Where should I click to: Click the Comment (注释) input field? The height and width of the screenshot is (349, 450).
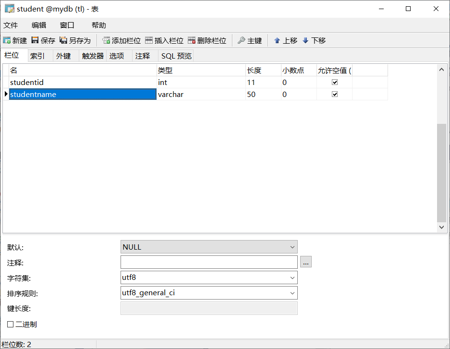[209, 262]
